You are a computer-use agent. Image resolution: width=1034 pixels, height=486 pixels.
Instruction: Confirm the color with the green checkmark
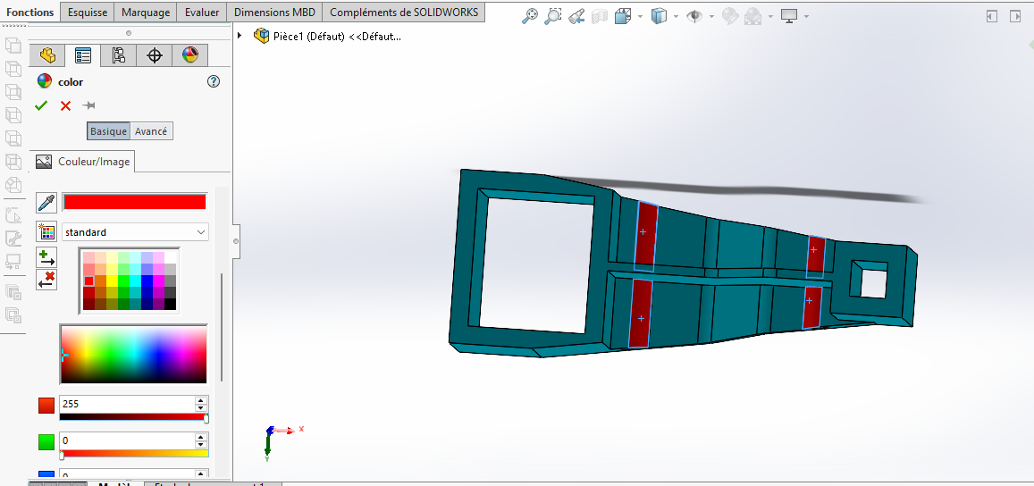point(41,105)
